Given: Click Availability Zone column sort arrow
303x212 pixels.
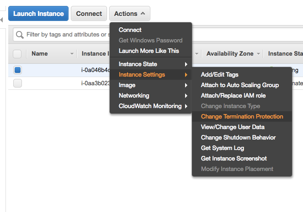Looking at the screenshot, I should (x=258, y=54).
